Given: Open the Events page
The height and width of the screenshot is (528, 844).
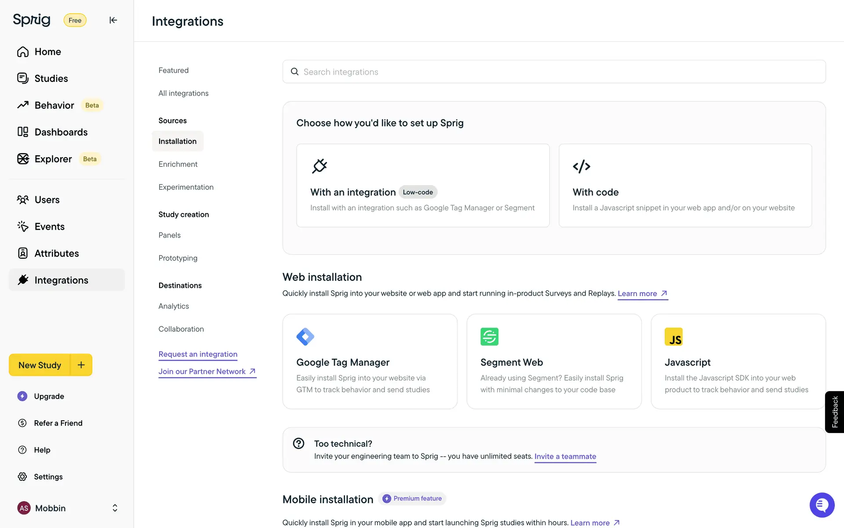Looking at the screenshot, I should (x=49, y=227).
